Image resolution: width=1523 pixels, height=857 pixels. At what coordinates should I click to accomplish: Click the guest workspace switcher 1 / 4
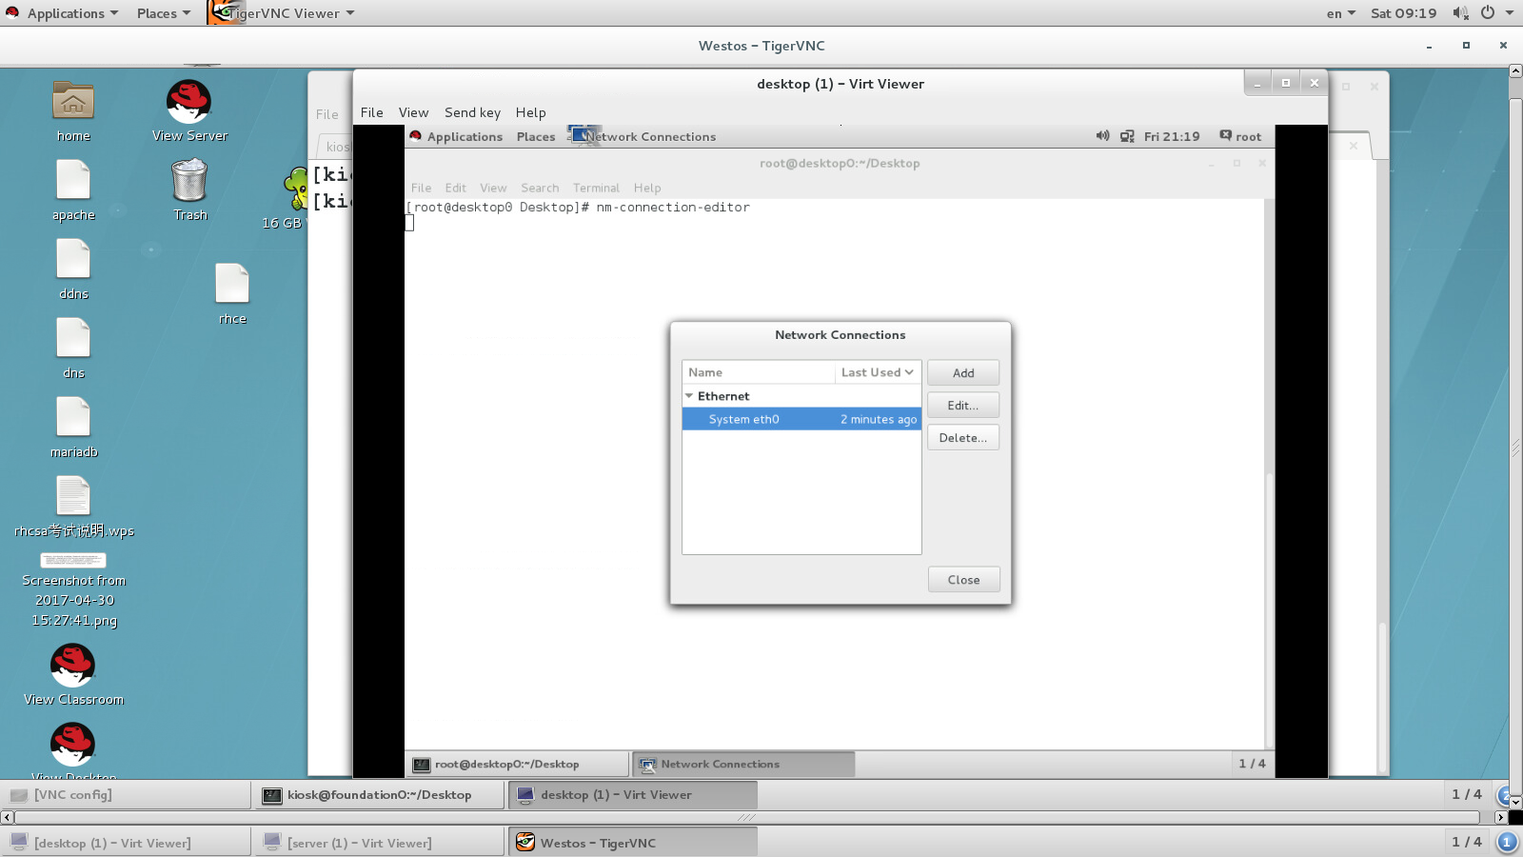pyautogui.click(x=1252, y=764)
